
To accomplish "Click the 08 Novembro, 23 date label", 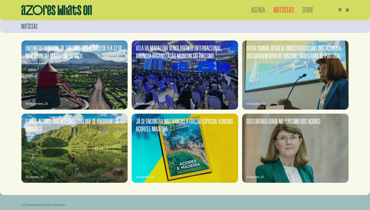I will pos(36,104).
